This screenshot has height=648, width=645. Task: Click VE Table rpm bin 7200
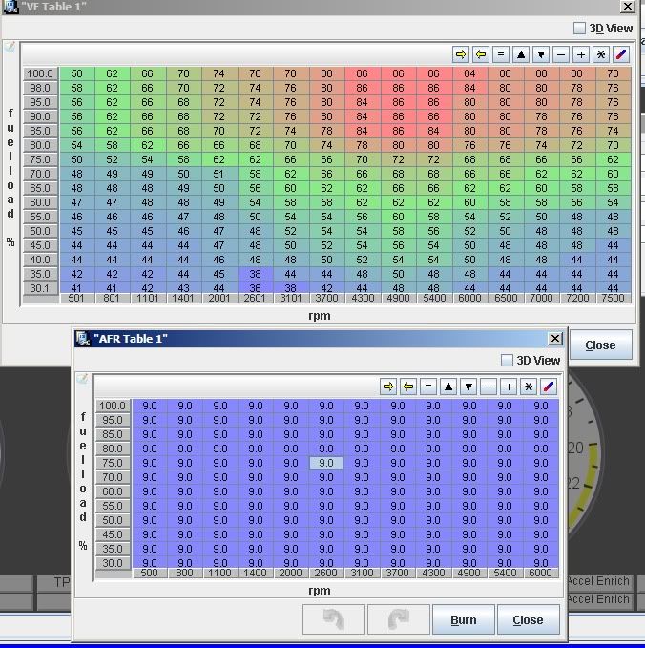point(577,298)
